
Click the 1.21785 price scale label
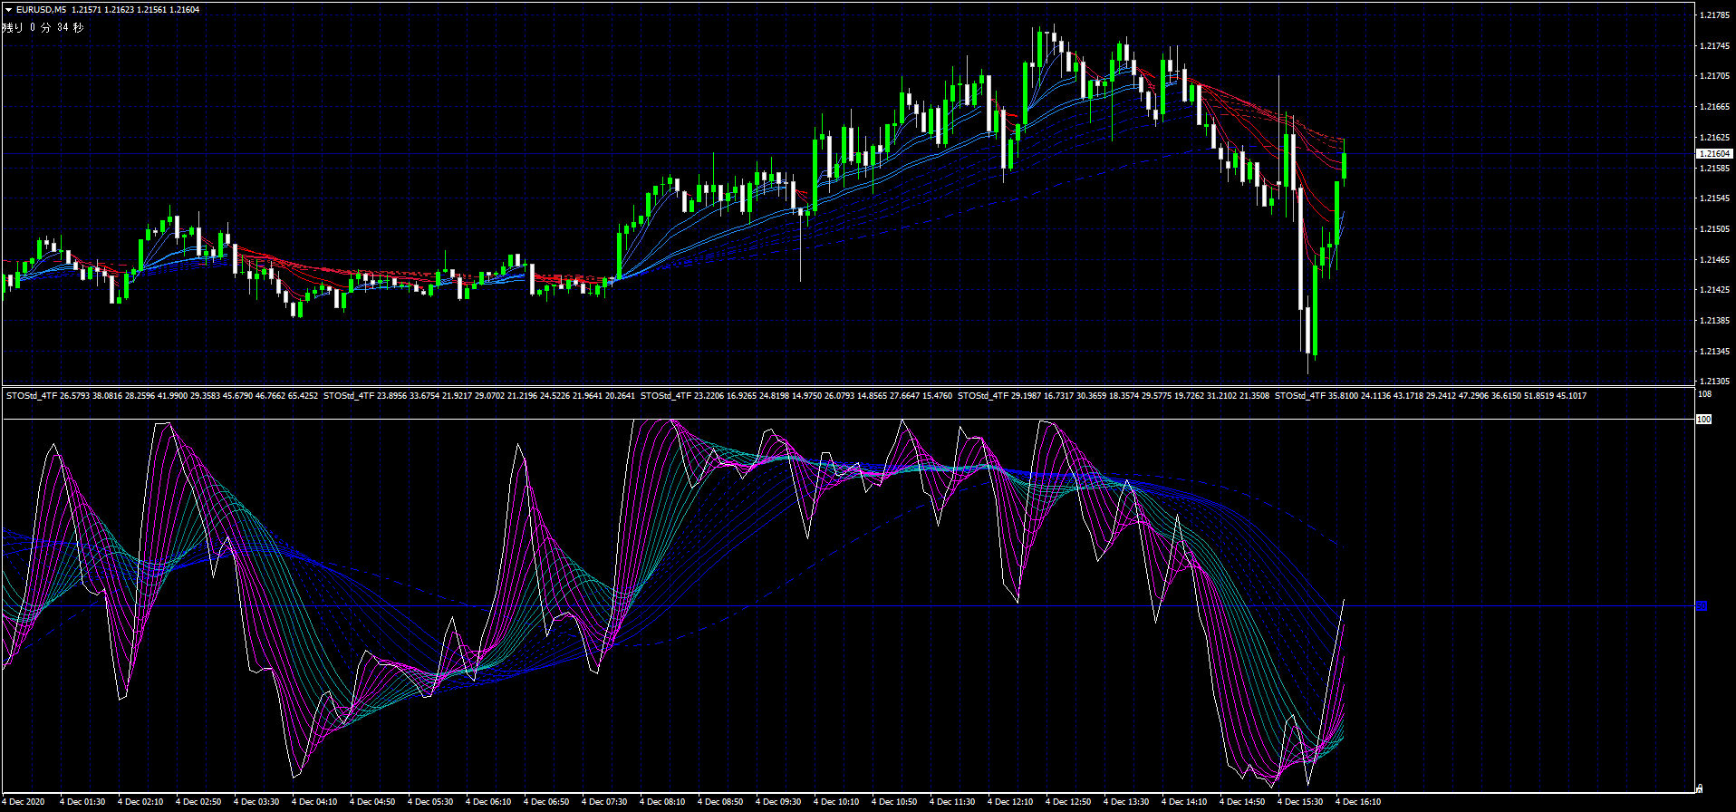point(1715,15)
